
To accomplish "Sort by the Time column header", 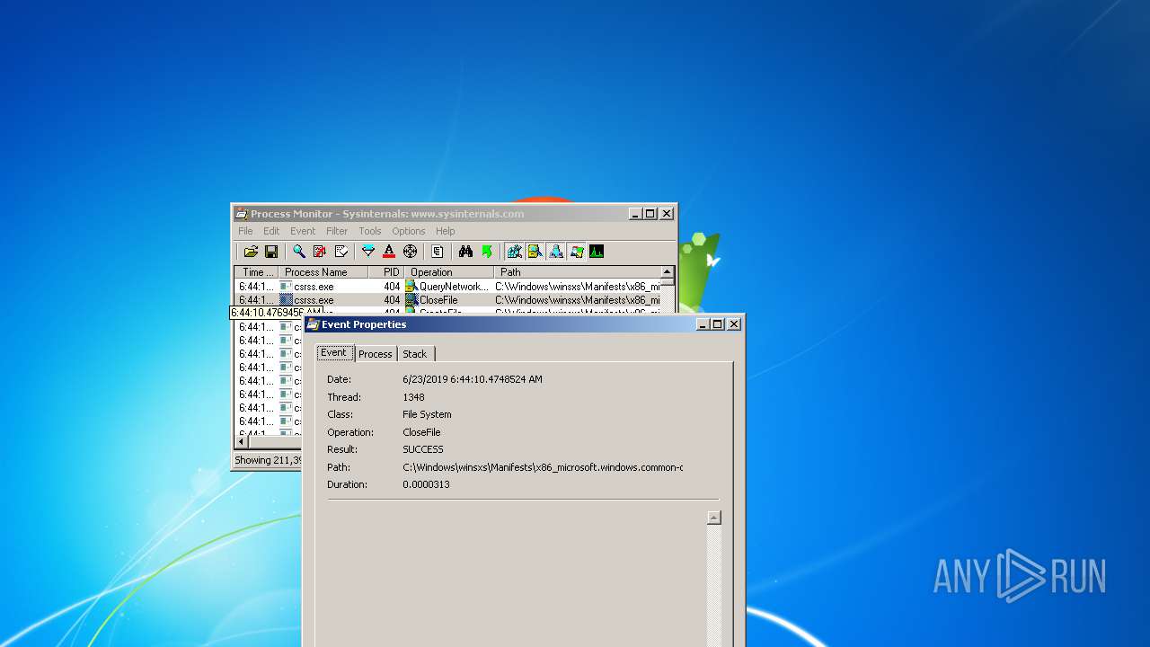I will 256,272.
